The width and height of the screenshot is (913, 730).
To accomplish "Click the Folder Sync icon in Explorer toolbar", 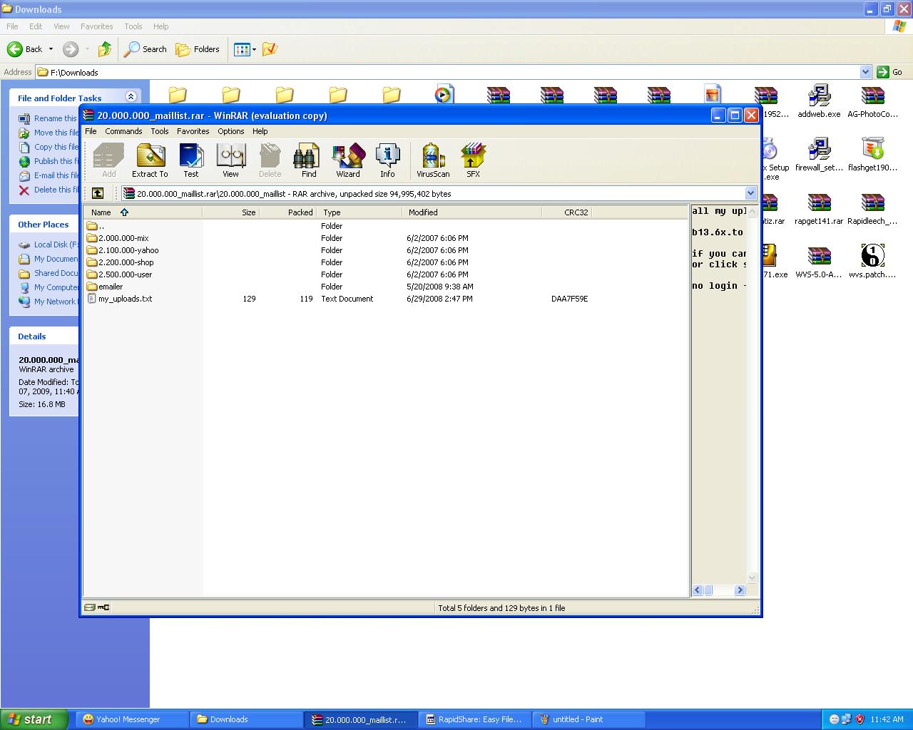I will pos(270,49).
